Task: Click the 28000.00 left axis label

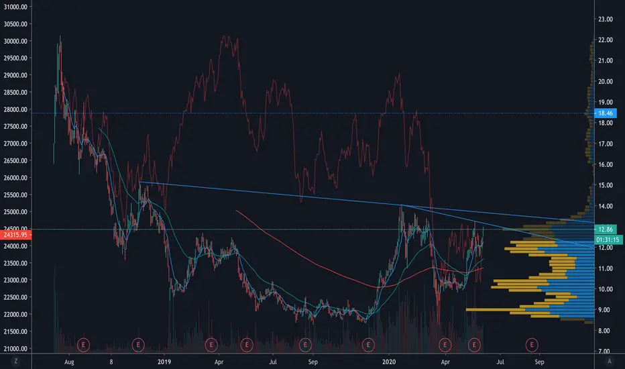Action: click(x=15, y=109)
